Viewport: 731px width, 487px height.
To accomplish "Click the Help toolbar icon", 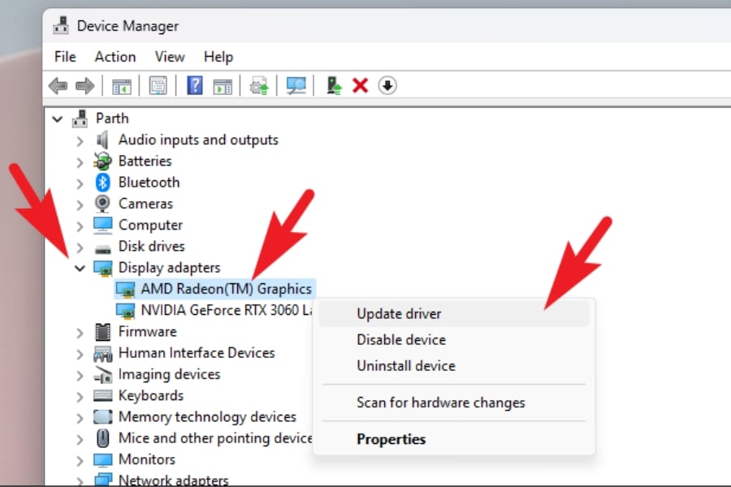I will pyautogui.click(x=194, y=85).
